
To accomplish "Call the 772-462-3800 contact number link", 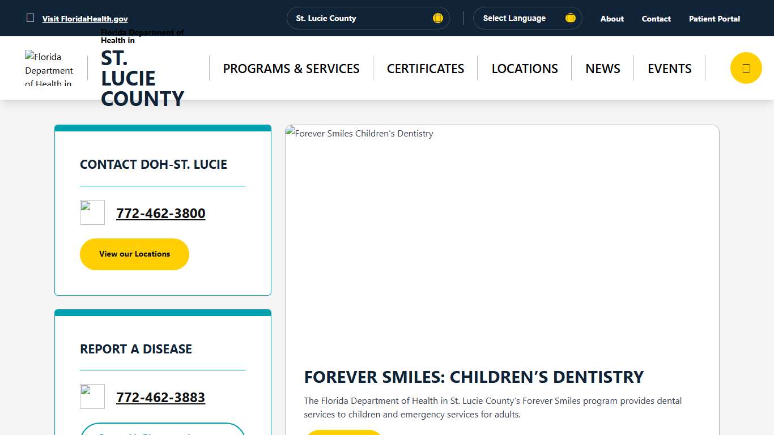I will point(161,214).
